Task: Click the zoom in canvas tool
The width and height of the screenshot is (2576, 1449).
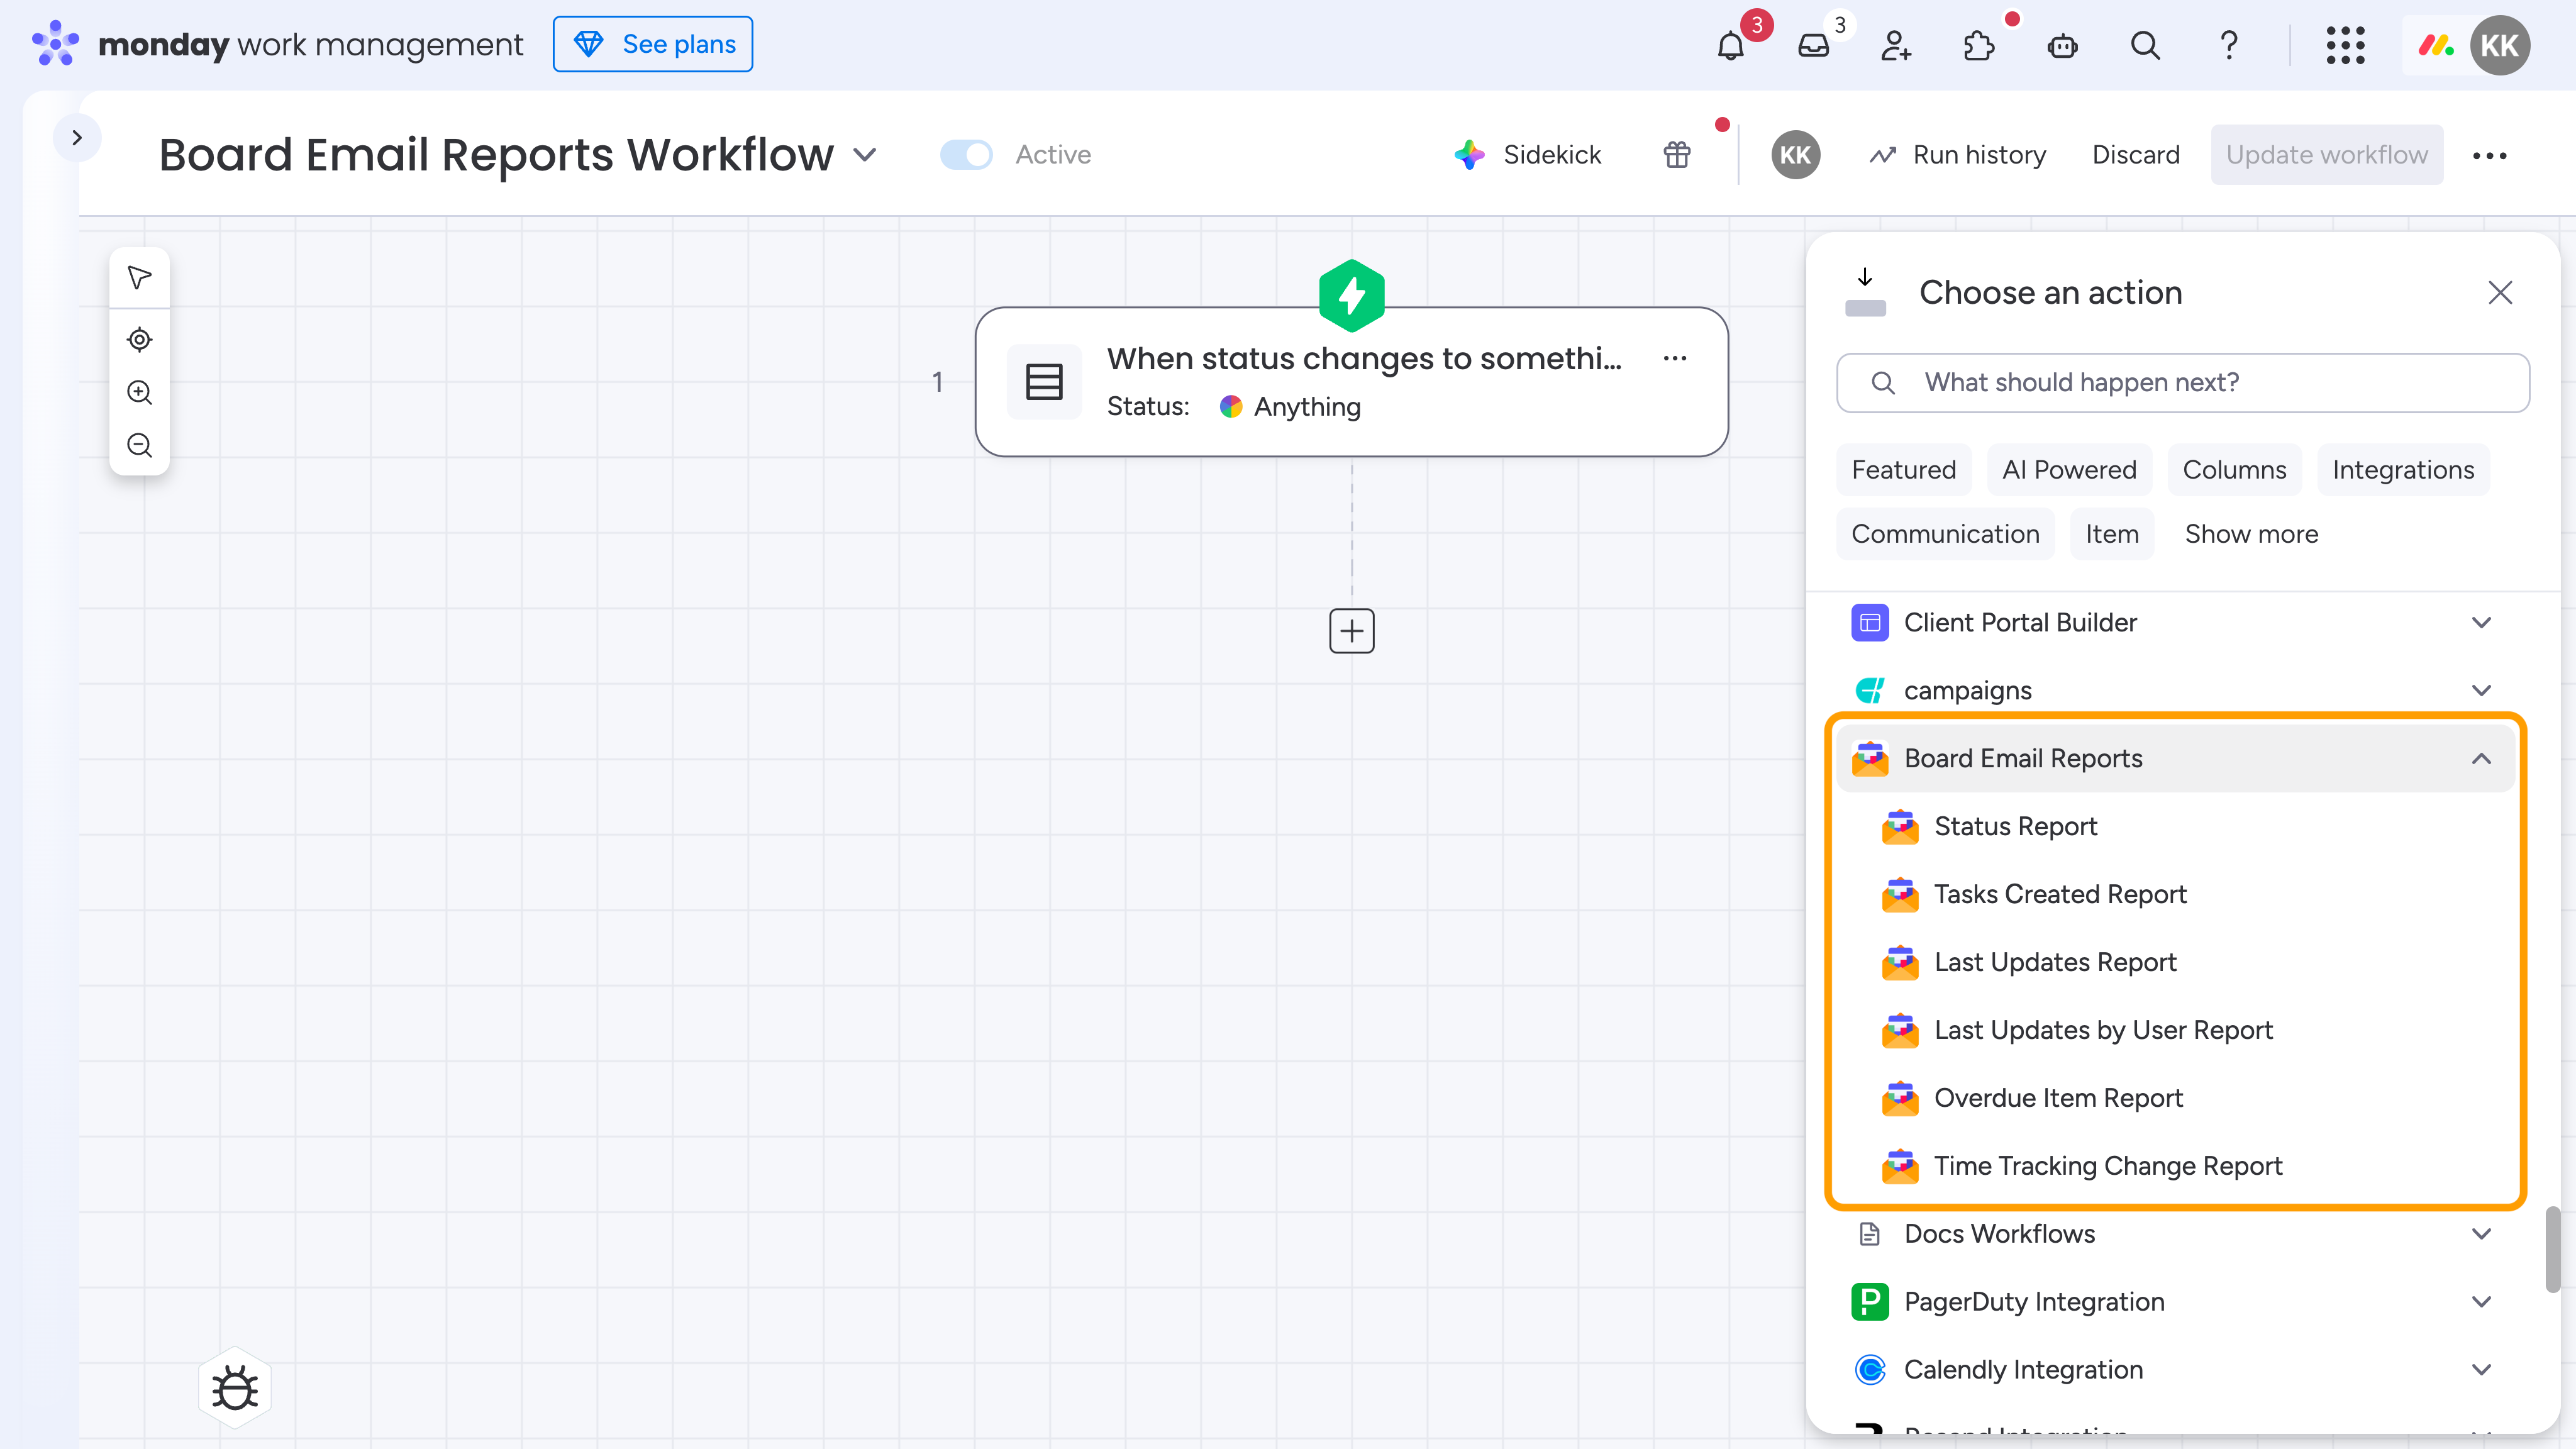Action: tap(140, 392)
